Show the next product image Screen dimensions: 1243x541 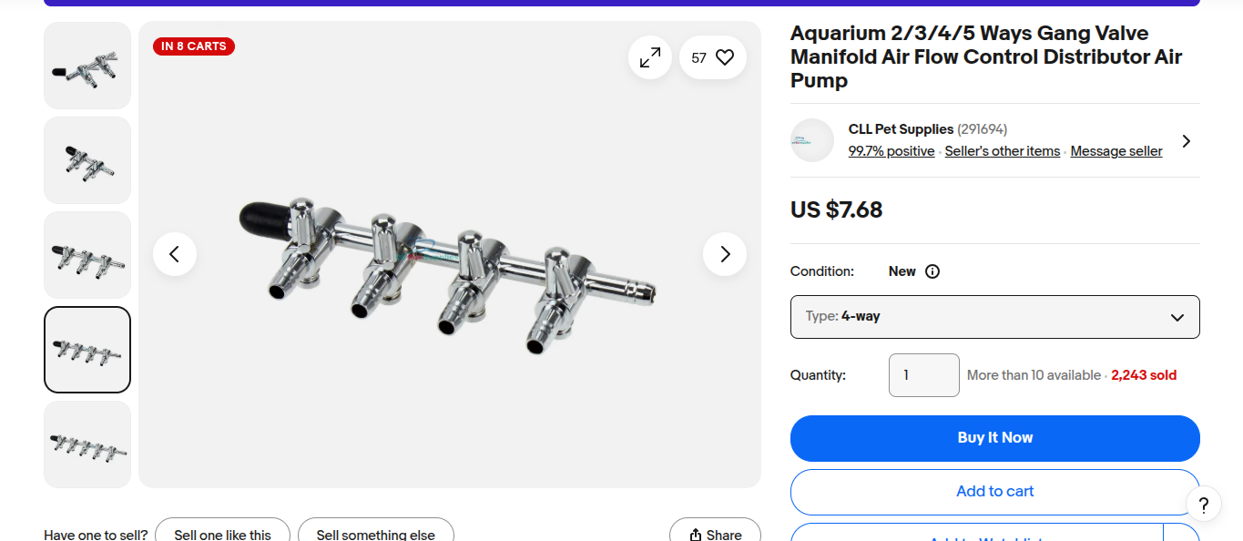pyautogui.click(x=725, y=254)
